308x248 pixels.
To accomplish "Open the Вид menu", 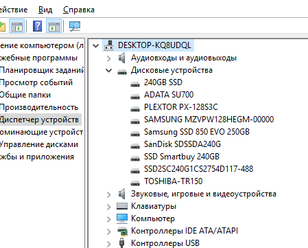I will [x=45, y=10].
